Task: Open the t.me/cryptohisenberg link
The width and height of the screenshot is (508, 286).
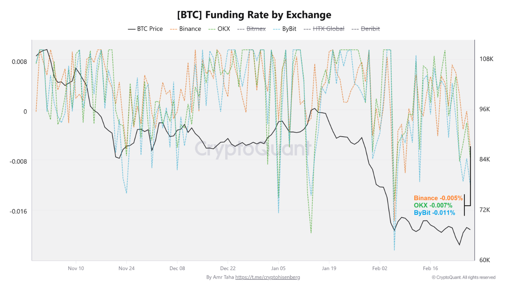Action: pyautogui.click(x=267, y=277)
